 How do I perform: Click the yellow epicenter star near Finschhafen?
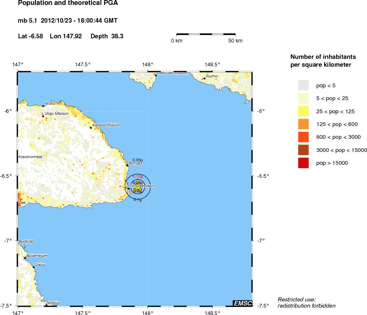click(138, 187)
